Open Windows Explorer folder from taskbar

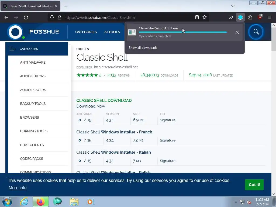tap(74, 202)
